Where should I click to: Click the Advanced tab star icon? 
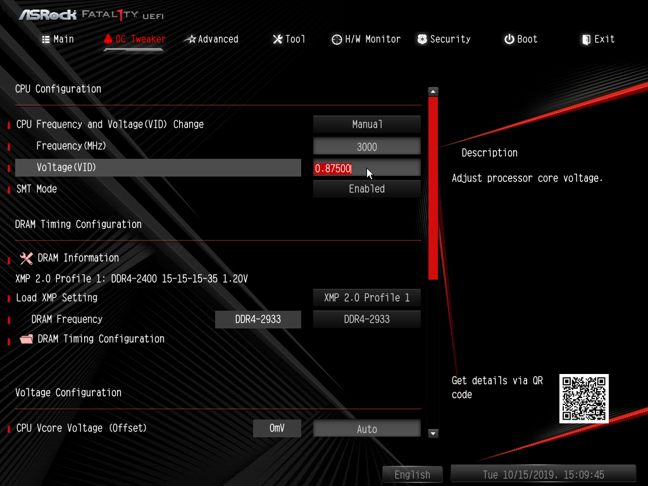190,39
